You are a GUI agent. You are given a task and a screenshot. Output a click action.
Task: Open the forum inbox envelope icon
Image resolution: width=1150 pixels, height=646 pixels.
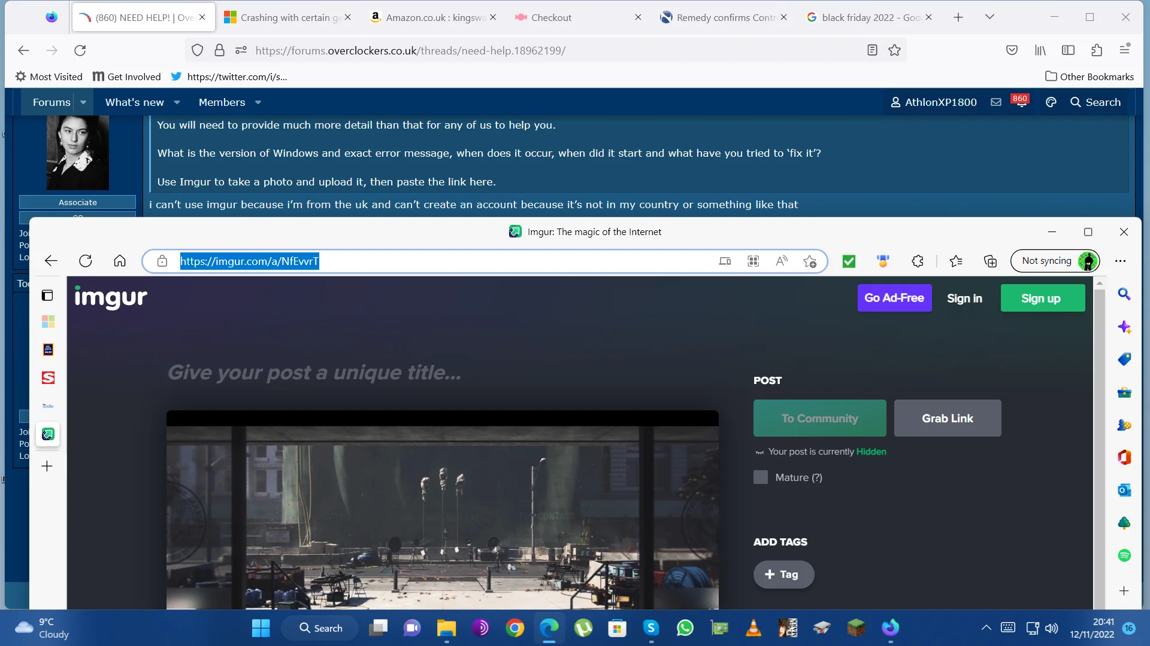[x=995, y=102]
